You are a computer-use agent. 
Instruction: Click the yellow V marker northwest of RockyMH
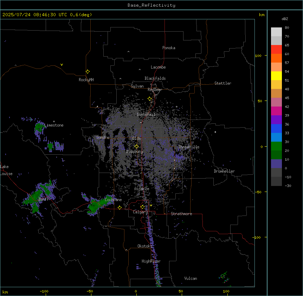(x=62, y=65)
